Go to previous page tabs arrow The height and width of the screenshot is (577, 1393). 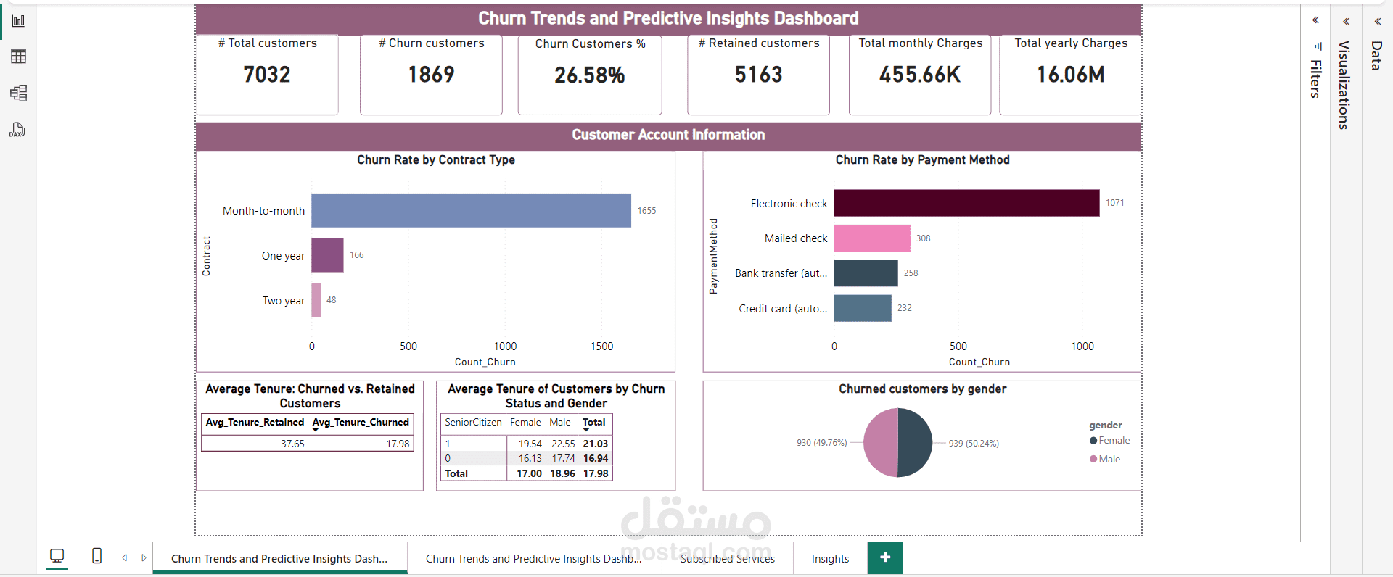point(125,557)
